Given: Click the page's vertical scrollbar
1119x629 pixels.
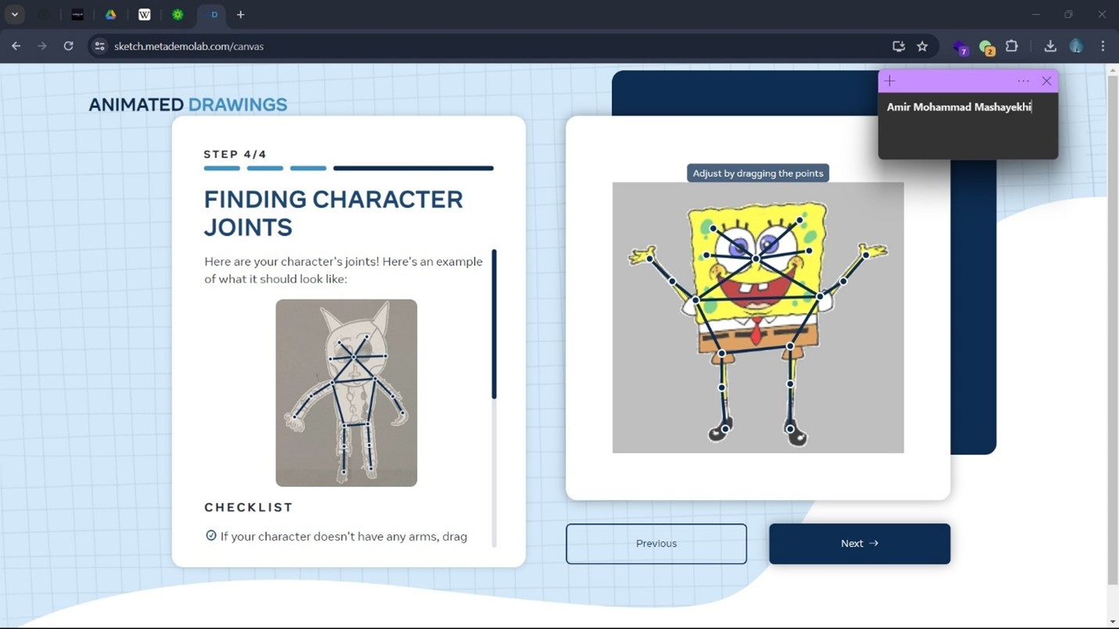Looking at the screenshot, I should pos(1112,329).
